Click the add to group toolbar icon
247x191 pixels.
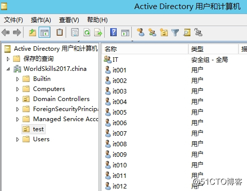(x=198, y=32)
